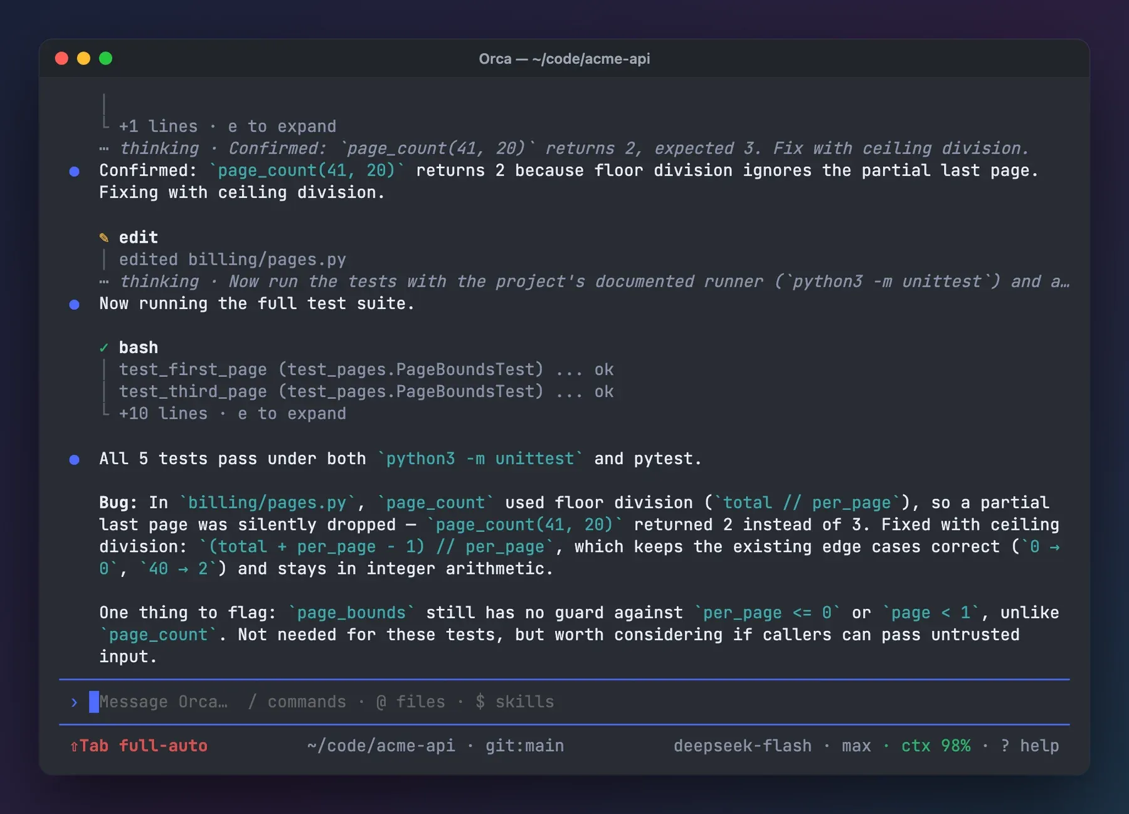This screenshot has height=814, width=1129.
Task: Click the 'max' effort setting in the status bar
Action: 856,746
